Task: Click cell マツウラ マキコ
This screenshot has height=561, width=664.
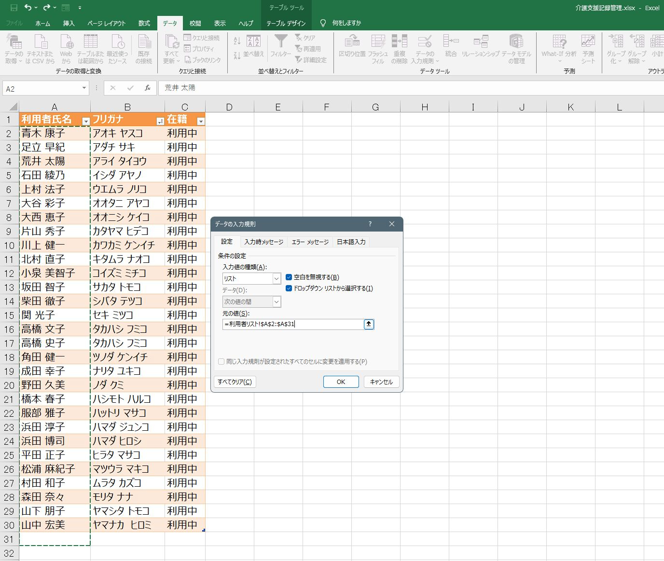Action: pos(127,469)
